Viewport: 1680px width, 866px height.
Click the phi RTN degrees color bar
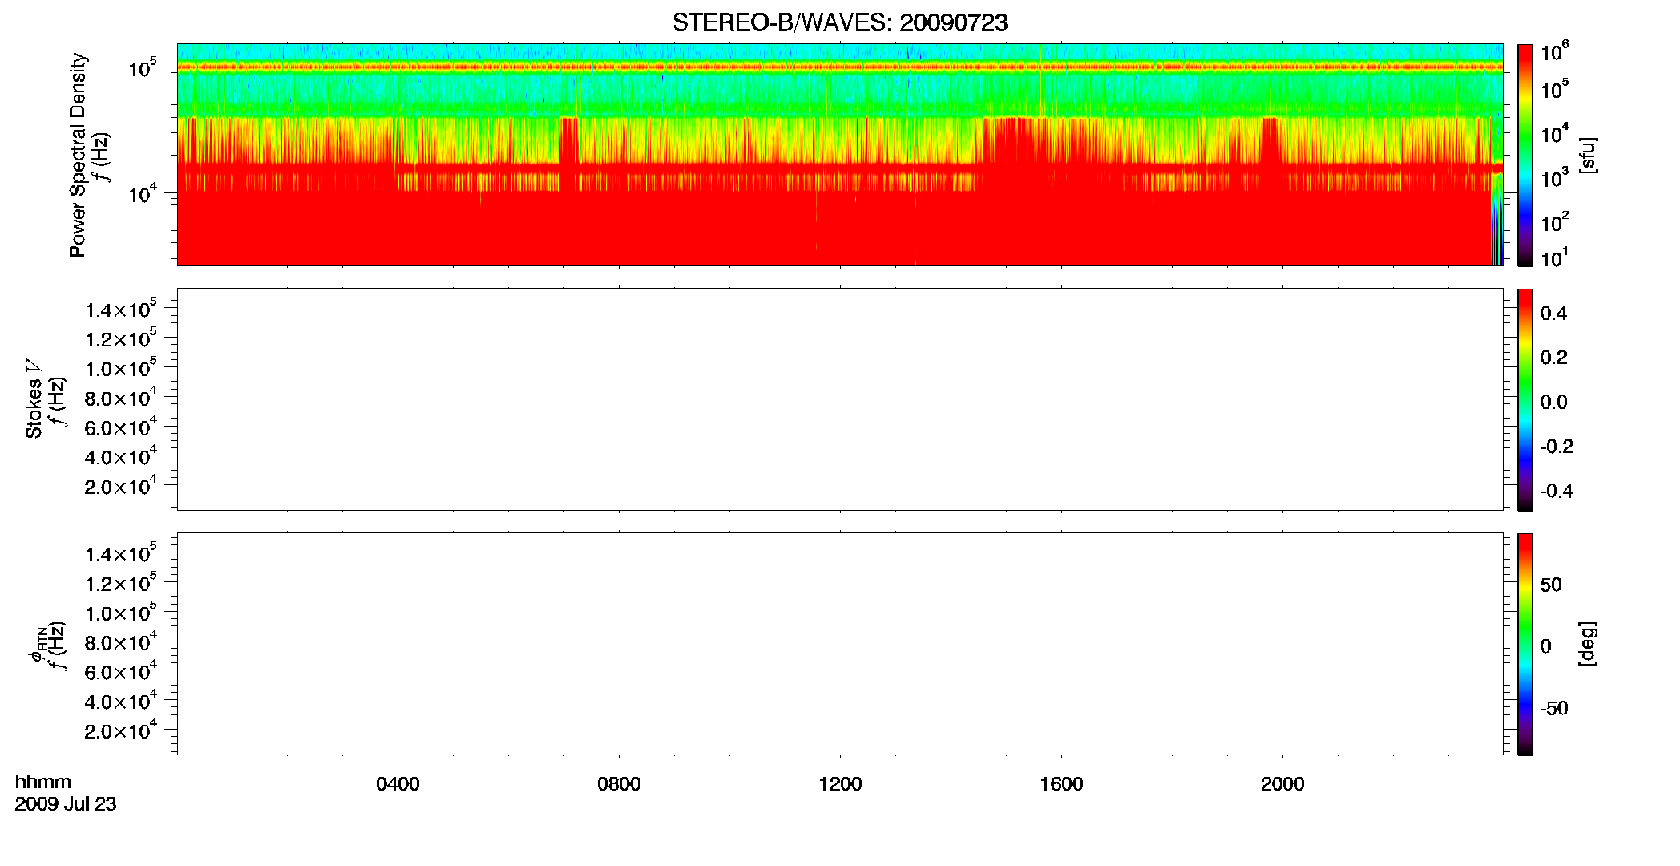(x=1525, y=644)
